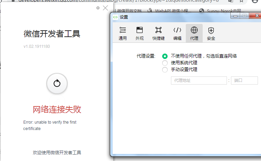Minimize the 设置 settings dialog

tap(235, 16)
